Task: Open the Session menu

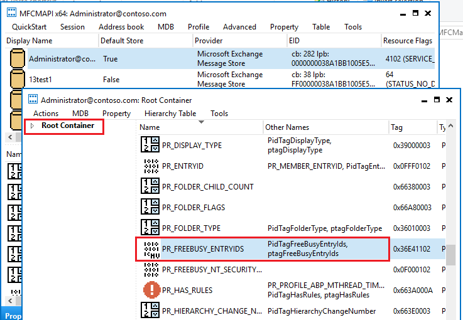Action: [72, 27]
